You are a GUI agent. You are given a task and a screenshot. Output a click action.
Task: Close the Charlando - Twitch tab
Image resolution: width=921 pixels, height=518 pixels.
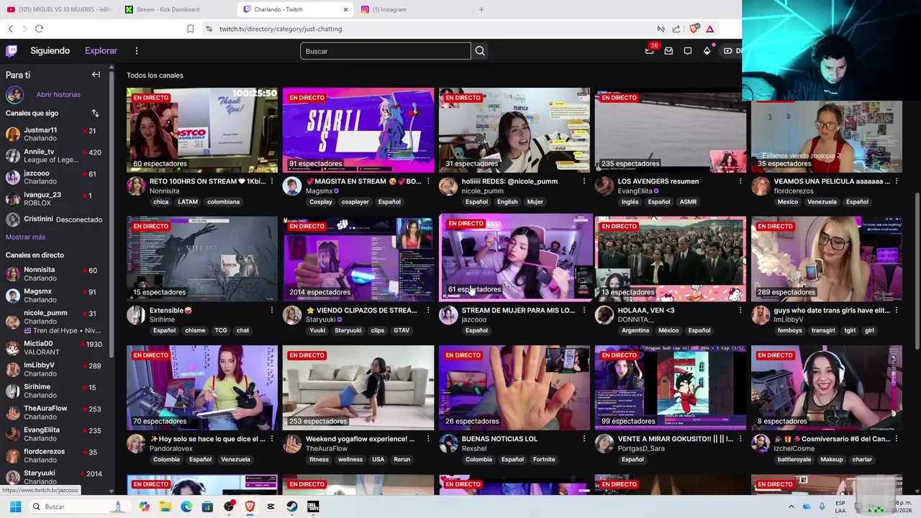pos(345,9)
